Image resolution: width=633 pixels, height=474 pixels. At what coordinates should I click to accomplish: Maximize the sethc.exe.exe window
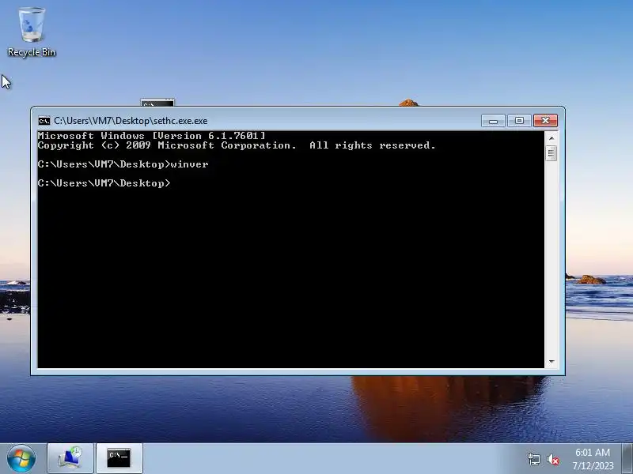click(519, 121)
